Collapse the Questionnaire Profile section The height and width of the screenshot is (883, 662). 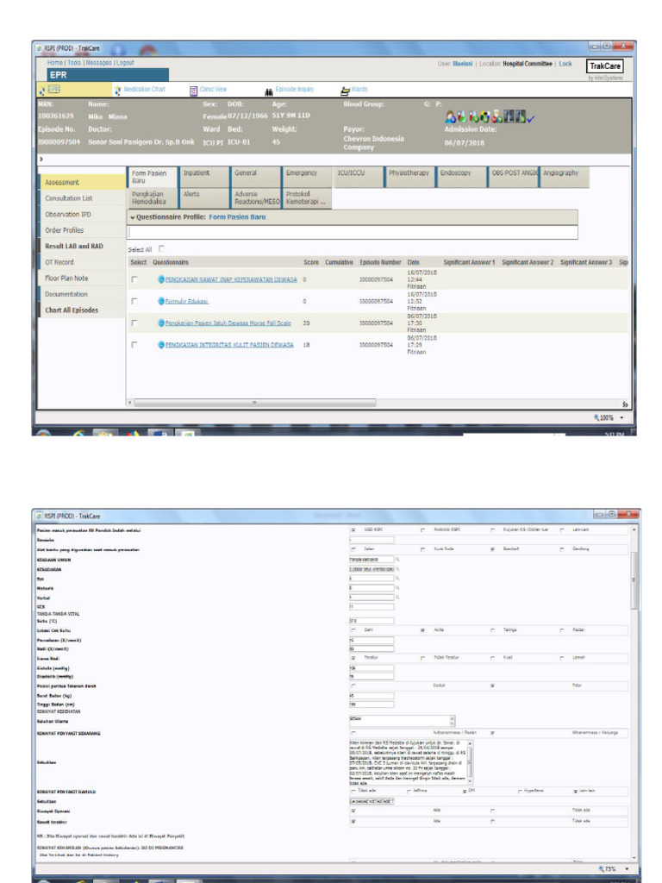tap(133, 217)
